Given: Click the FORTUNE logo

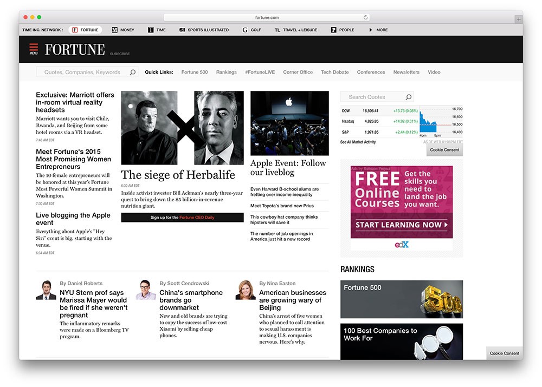Looking at the screenshot, I should (x=75, y=49).
